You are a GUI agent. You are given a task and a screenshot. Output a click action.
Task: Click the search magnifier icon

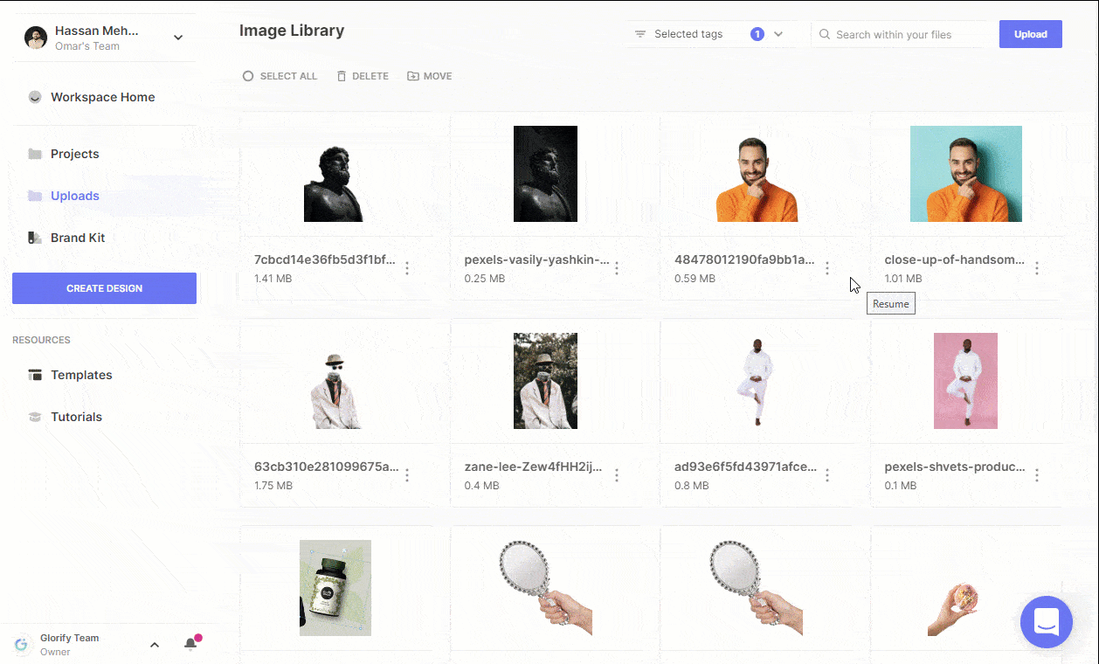(824, 34)
